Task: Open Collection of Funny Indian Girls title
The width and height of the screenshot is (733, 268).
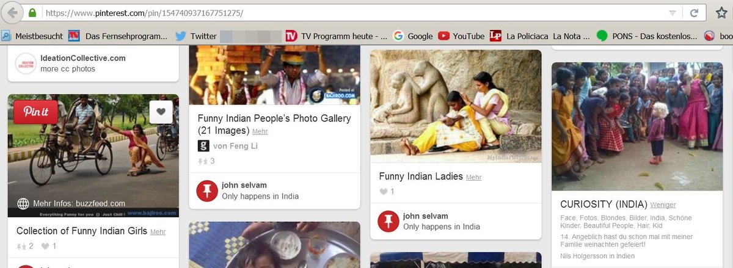Action: point(82,231)
